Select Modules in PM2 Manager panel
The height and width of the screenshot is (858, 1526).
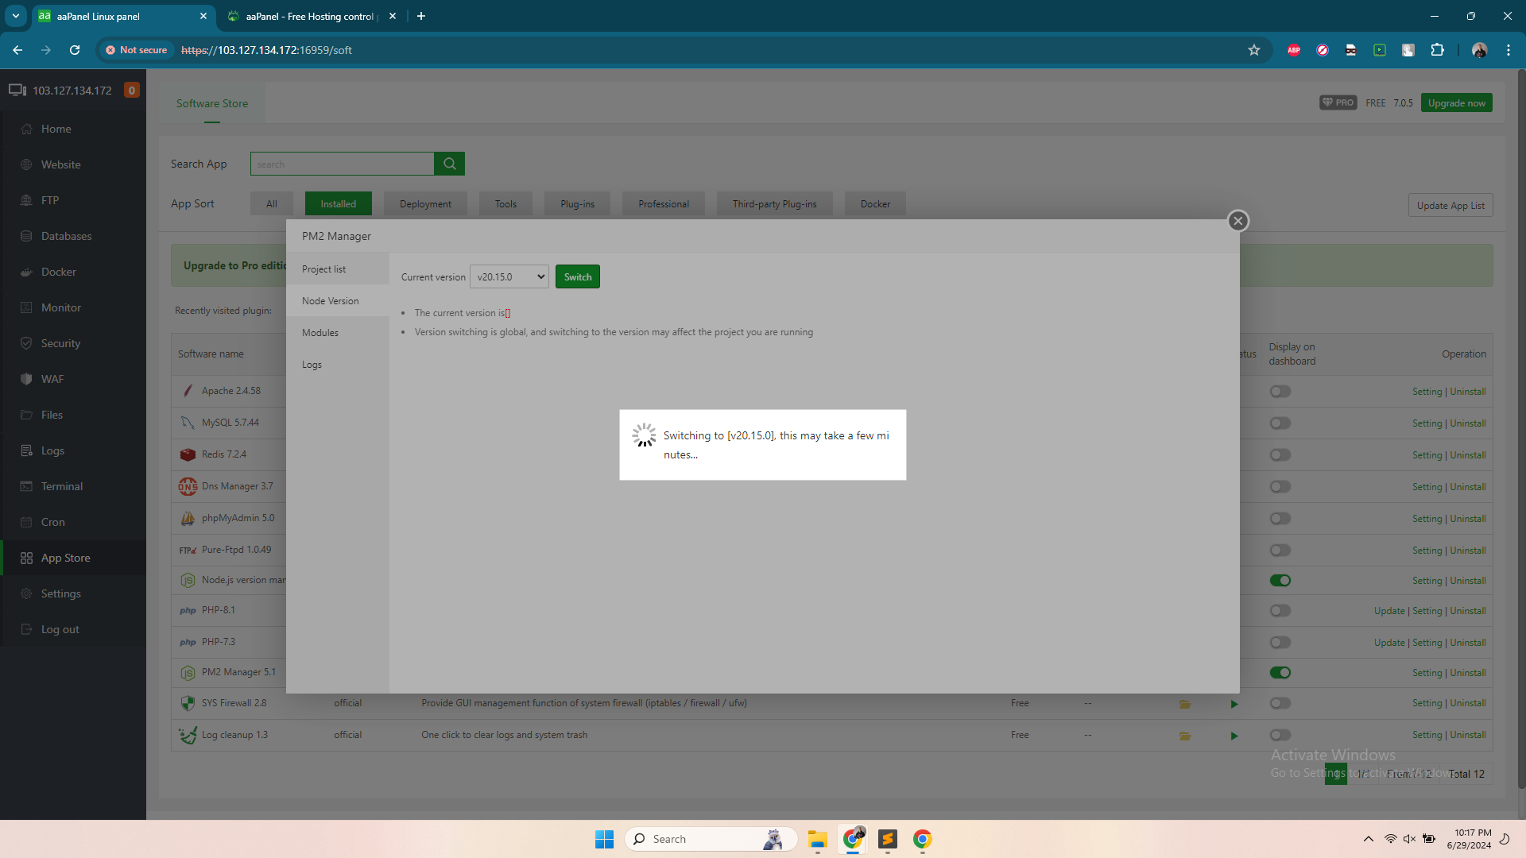point(320,332)
